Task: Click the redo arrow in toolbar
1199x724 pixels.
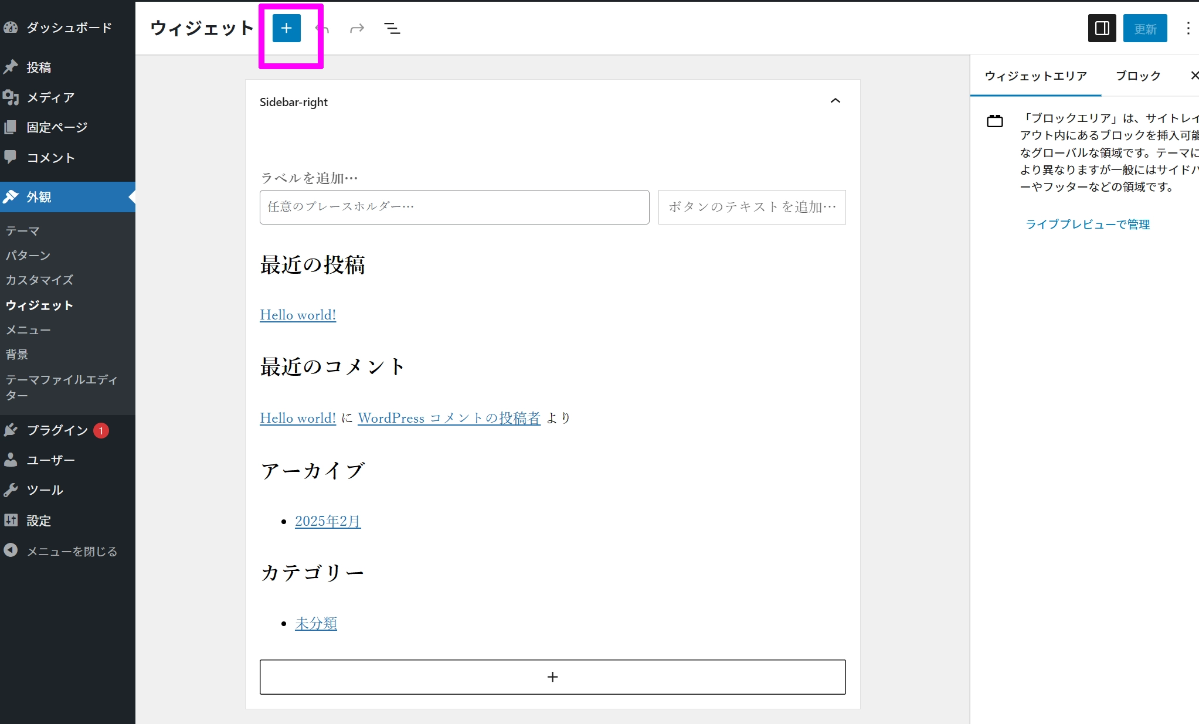Action: pyautogui.click(x=356, y=28)
